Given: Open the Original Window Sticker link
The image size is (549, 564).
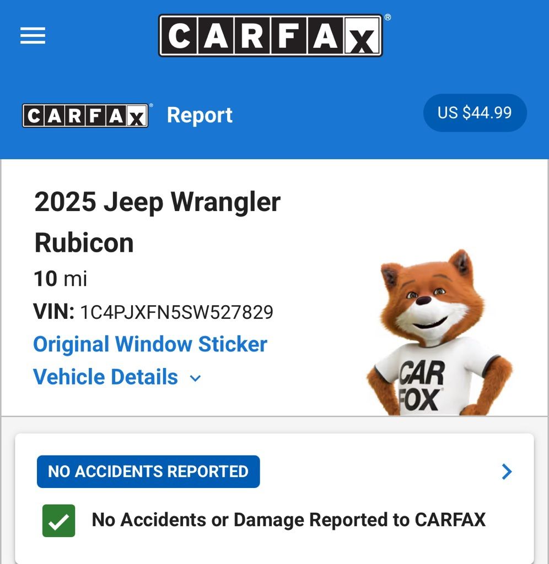Looking at the screenshot, I should pos(150,344).
